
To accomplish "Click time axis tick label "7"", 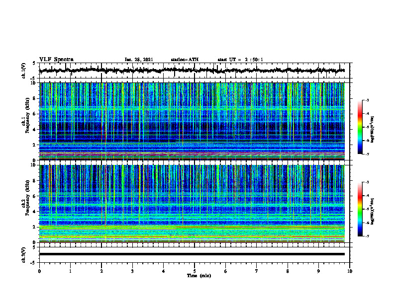I will [257, 271].
